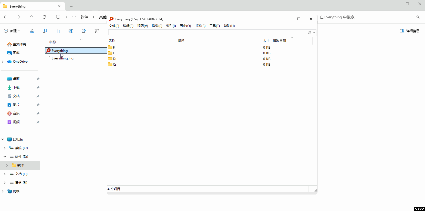Click the Delete trash can icon

[97, 31]
